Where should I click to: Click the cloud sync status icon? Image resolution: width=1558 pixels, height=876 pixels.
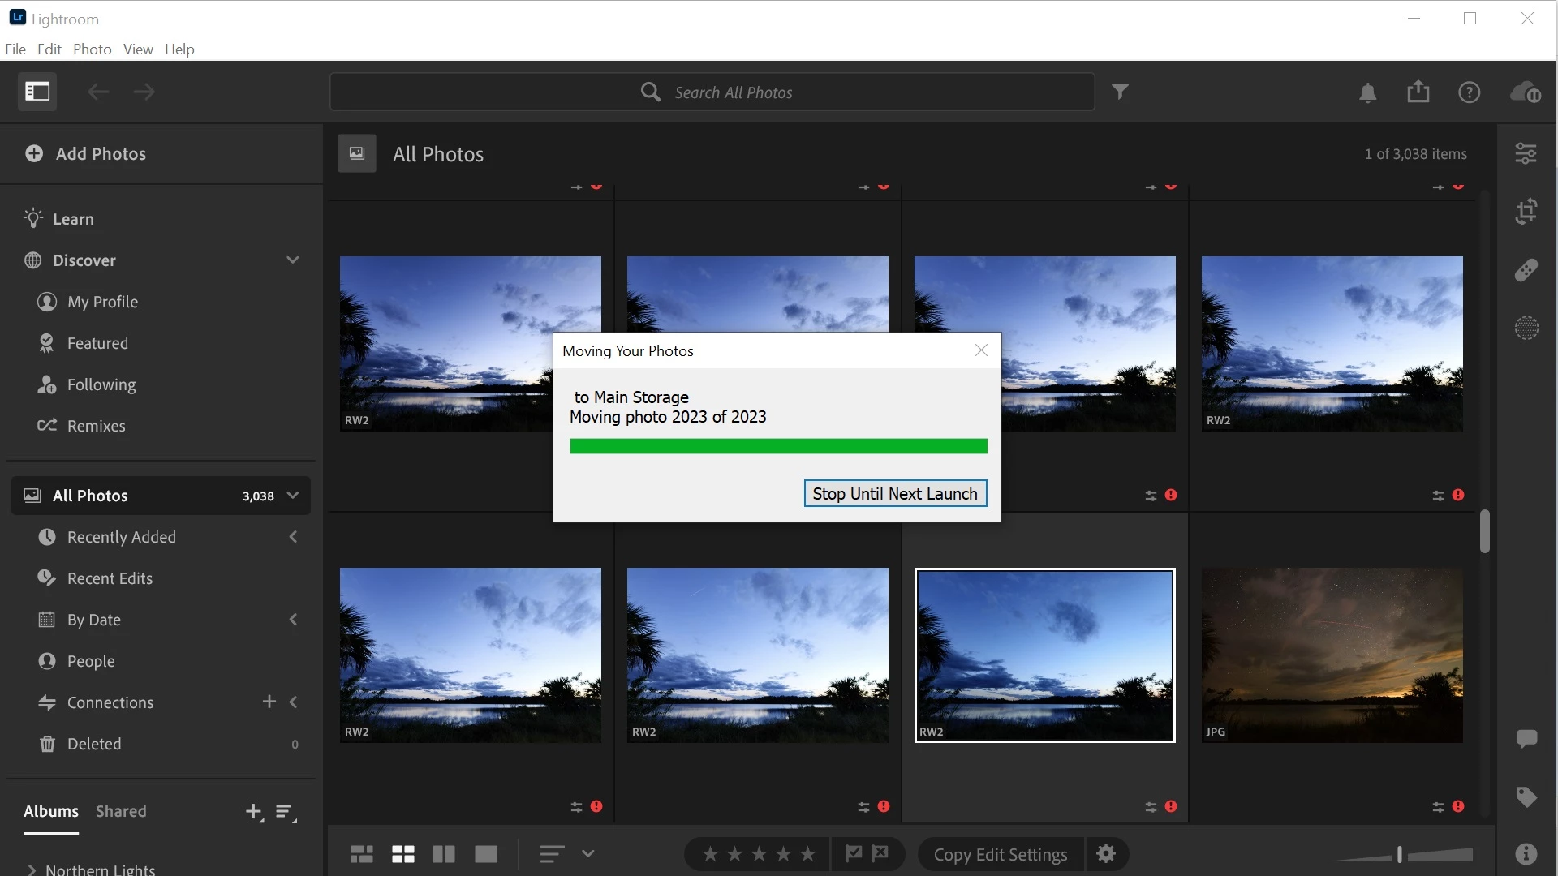tap(1525, 92)
